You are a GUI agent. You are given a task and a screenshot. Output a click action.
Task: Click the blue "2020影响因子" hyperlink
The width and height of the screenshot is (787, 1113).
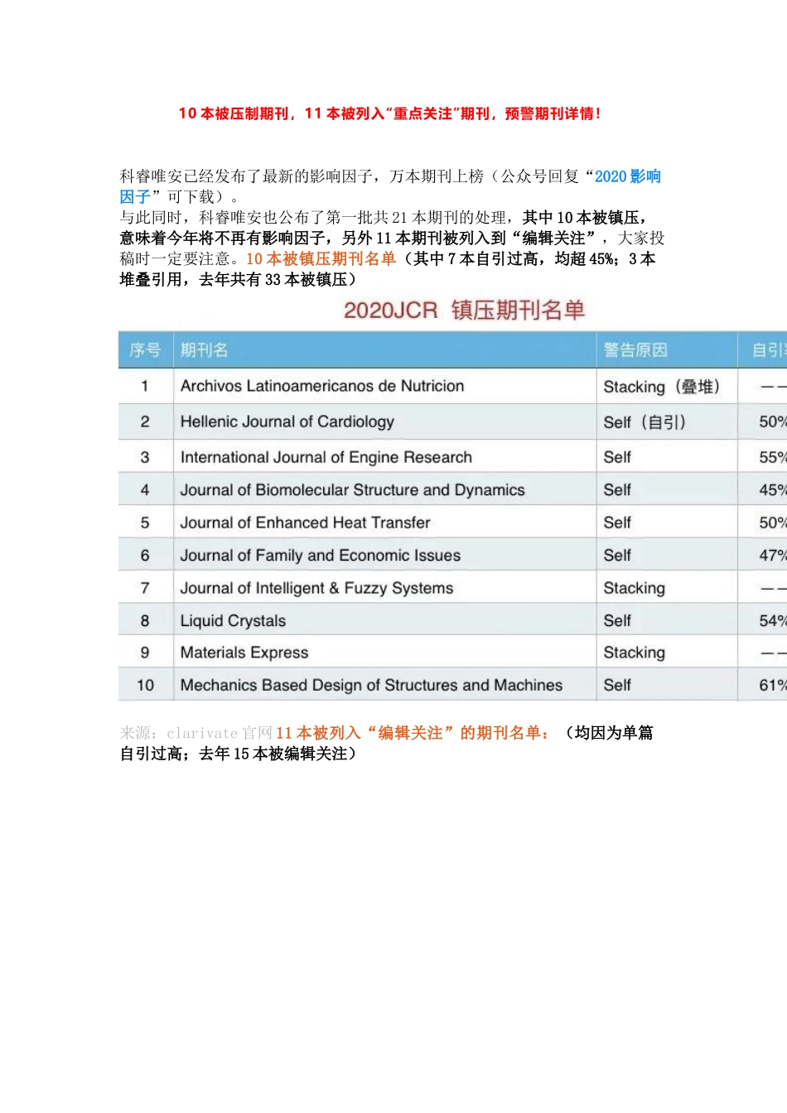click(627, 176)
